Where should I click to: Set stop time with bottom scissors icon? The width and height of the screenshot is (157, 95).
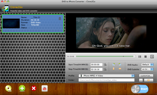(105, 69)
